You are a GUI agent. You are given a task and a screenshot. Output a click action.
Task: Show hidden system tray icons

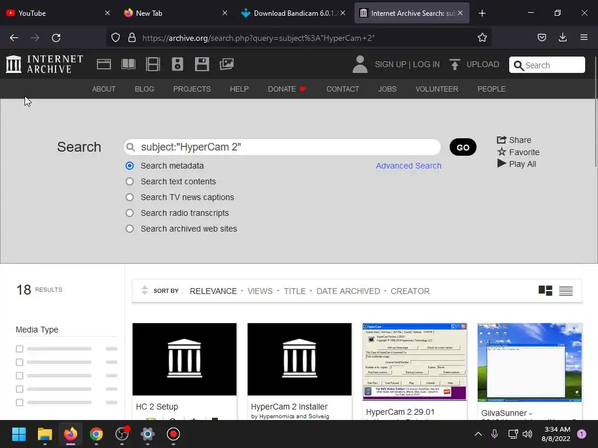click(478, 434)
